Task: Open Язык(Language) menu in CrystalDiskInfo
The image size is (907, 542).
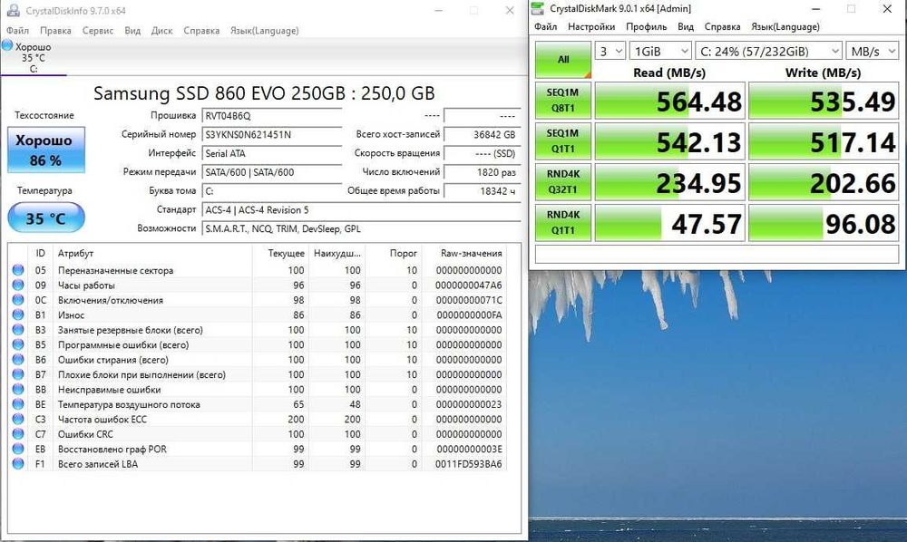Action: pos(264,31)
